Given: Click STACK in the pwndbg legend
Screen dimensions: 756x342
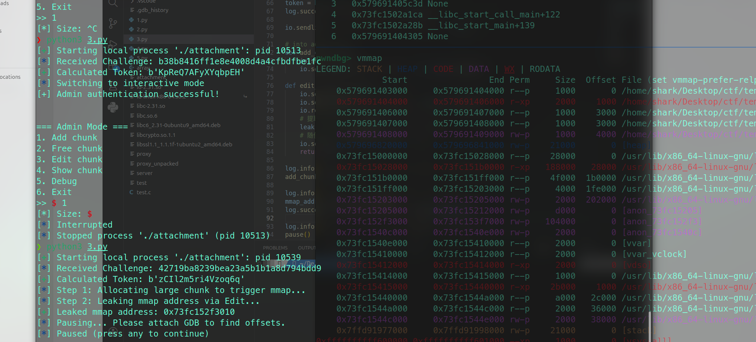Looking at the screenshot, I should click(x=369, y=69).
